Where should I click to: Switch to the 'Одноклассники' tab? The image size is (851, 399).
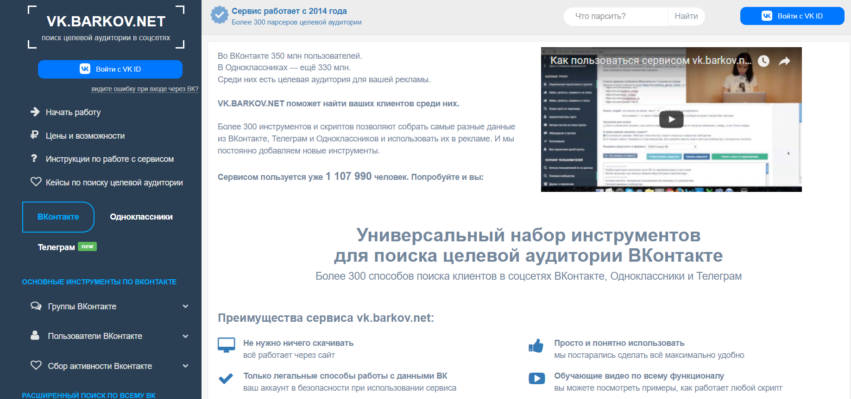pos(141,217)
